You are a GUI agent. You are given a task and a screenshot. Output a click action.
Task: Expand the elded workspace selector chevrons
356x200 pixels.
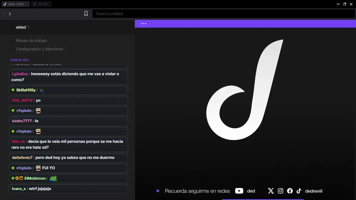tap(29, 27)
